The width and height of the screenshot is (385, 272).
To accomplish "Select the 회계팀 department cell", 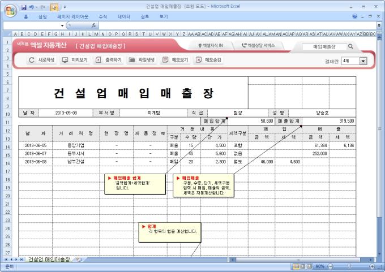I will click(153, 113).
